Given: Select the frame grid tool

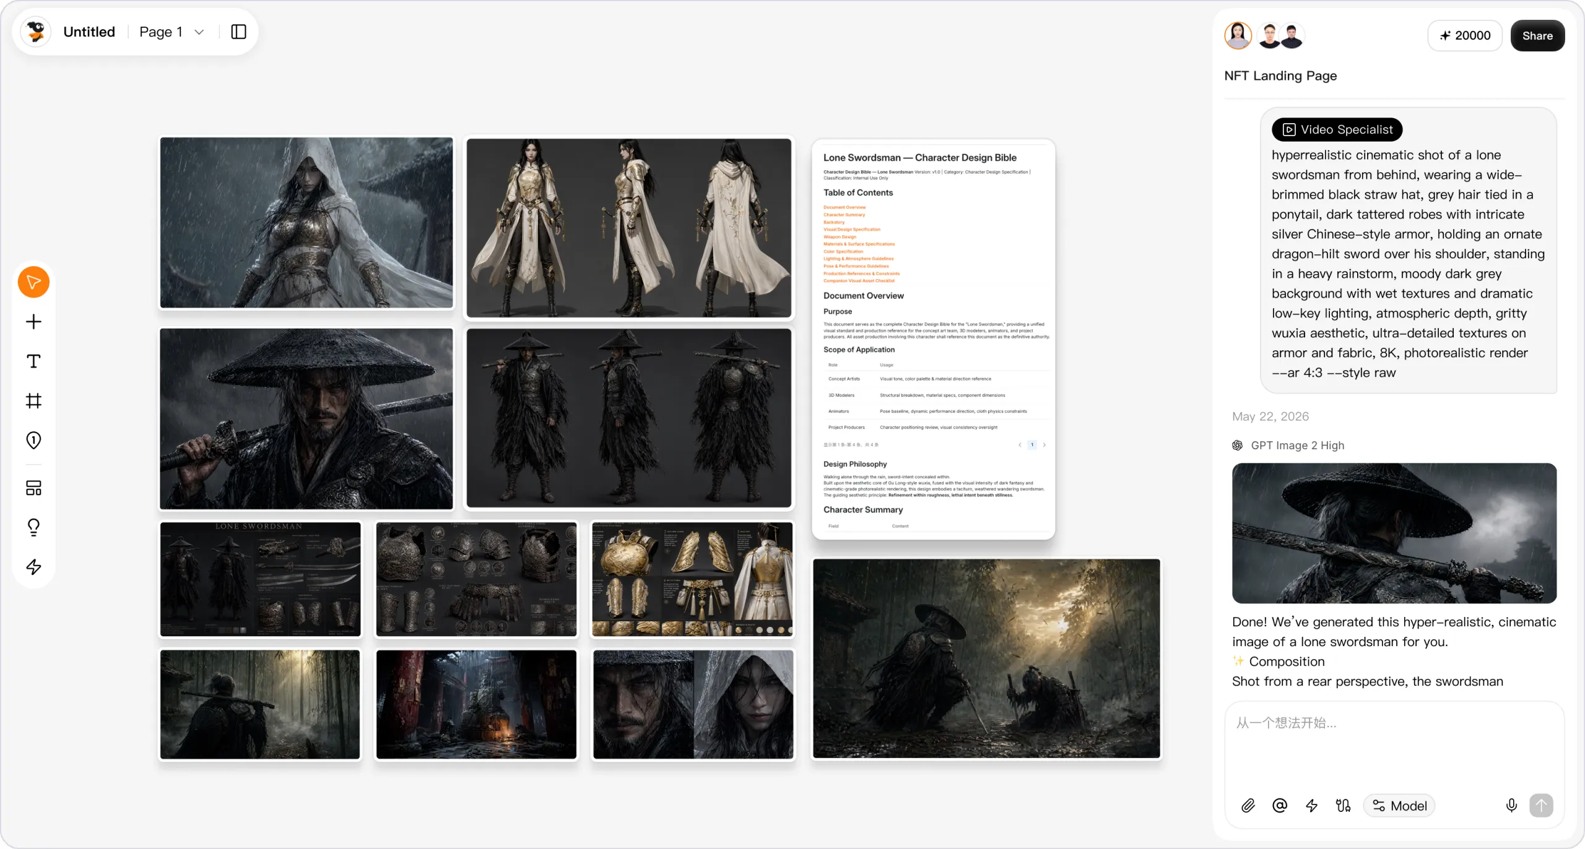Looking at the screenshot, I should pyautogui.click(x=33, y=401).
